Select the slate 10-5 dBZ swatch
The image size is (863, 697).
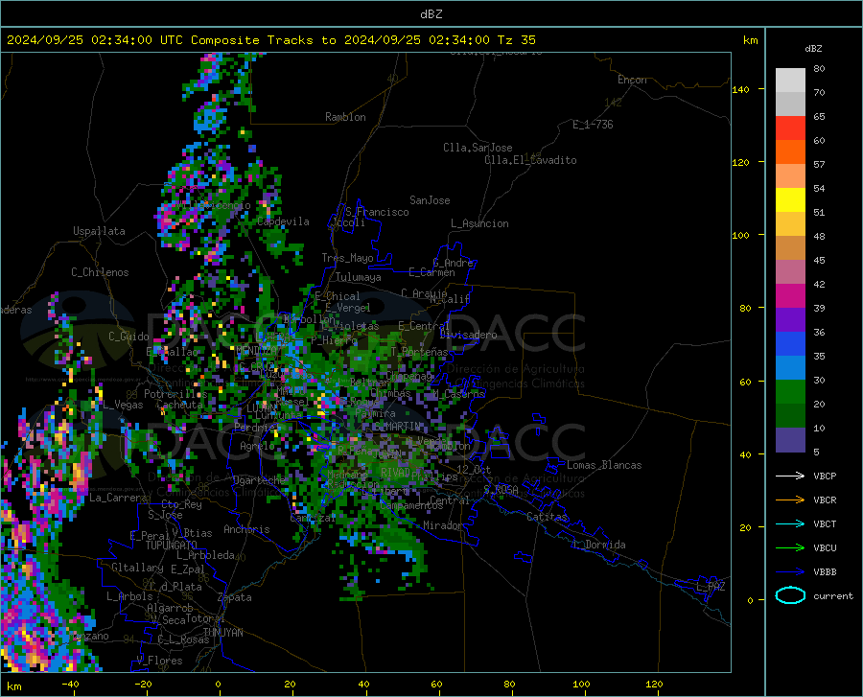tap(790, 440)
